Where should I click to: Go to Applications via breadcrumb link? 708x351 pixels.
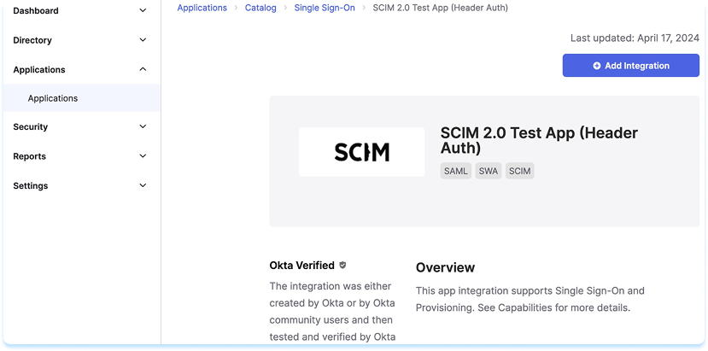(202, 8)
